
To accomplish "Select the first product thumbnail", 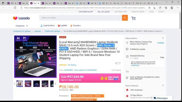I will pyautogui.click(x=20, y=84).
